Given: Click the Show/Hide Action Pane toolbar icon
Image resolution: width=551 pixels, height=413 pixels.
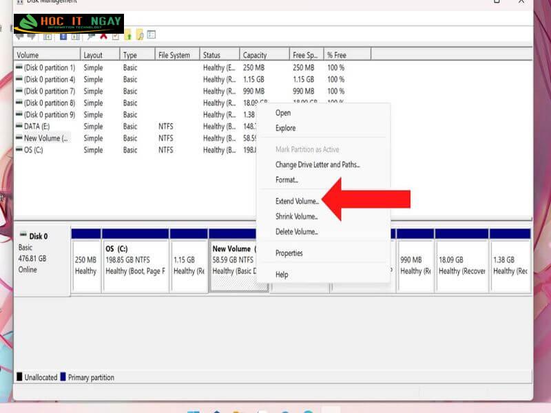Looking at the screenshot, I should click(75, 36).
